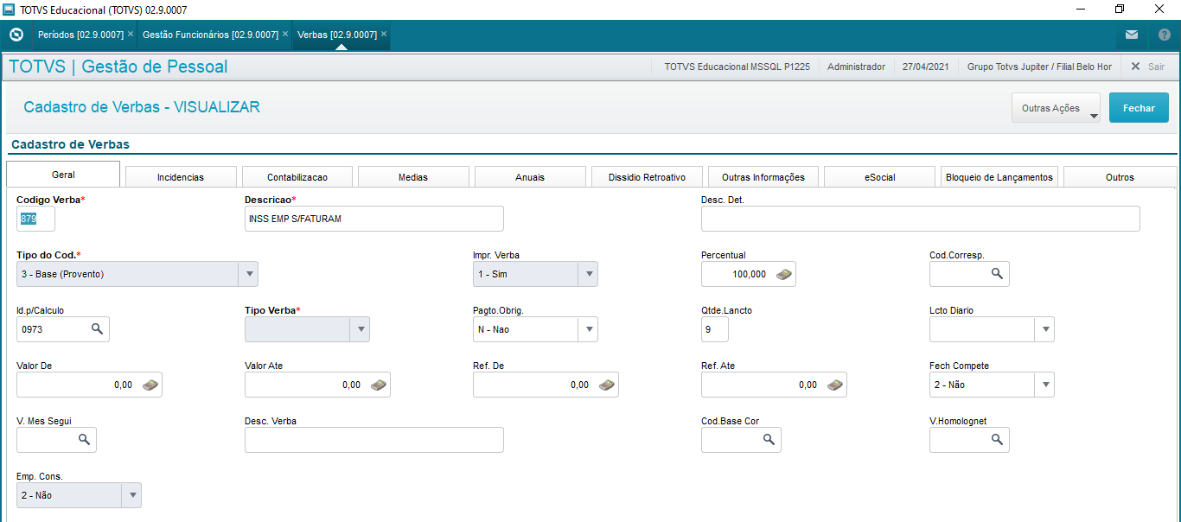Screen dimensions: 1181x522
Task: Click the calculator icon in Percentual field
Action: click(x=783, y=274)
